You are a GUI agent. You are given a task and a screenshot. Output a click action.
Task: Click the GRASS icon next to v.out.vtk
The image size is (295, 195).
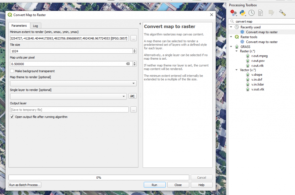[x=248, y=89]
